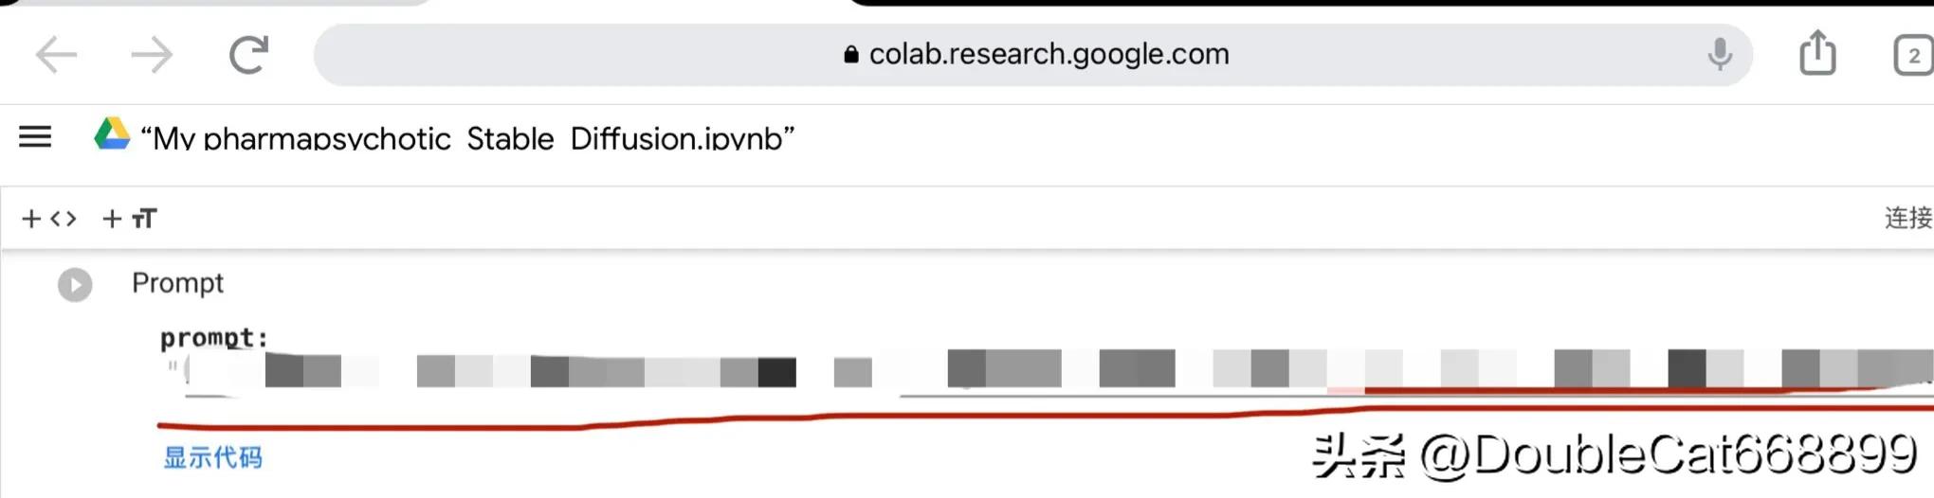Focus the colab.research.google.com address bar
This screenshot has height=498, width=1934.
[x=1033, y=55]
